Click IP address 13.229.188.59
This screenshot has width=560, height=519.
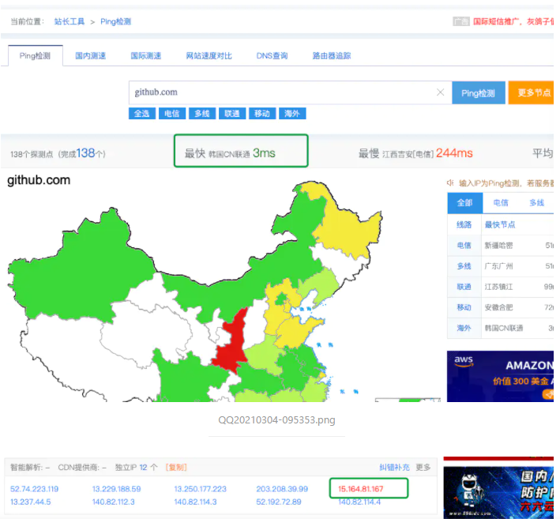point(116,489)
